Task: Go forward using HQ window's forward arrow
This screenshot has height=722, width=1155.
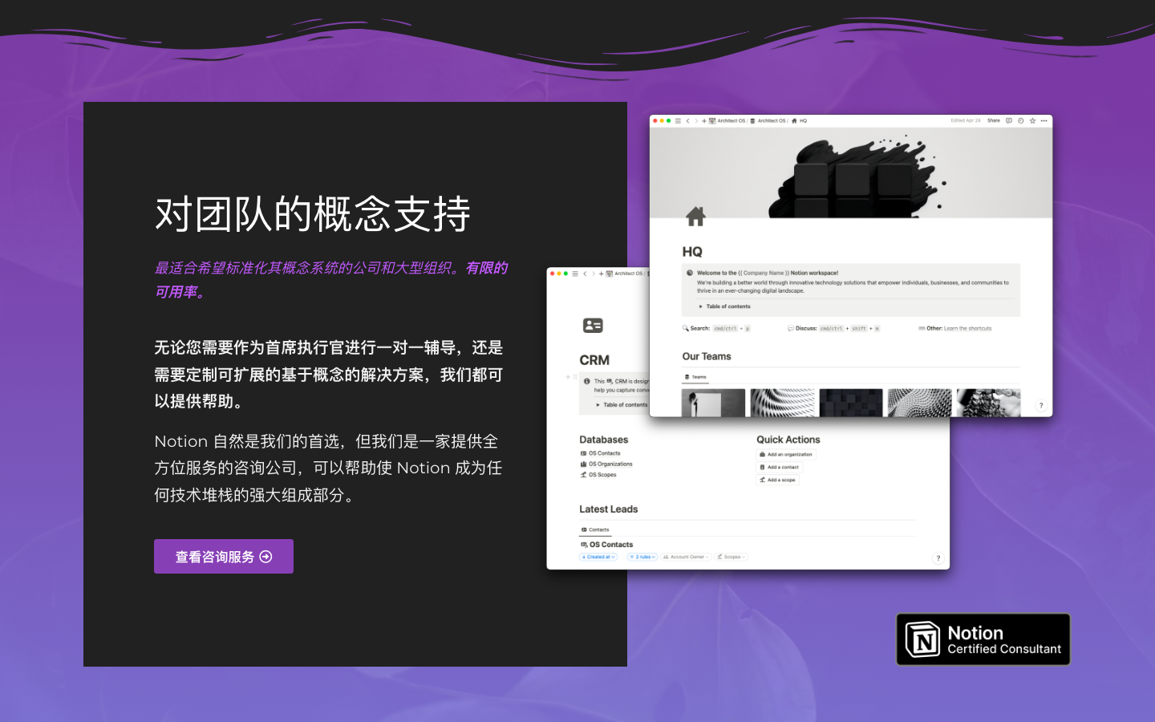Action: (x=696, y=120)
